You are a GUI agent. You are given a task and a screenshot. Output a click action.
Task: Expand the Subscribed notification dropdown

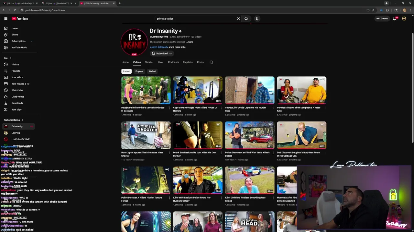161,53
